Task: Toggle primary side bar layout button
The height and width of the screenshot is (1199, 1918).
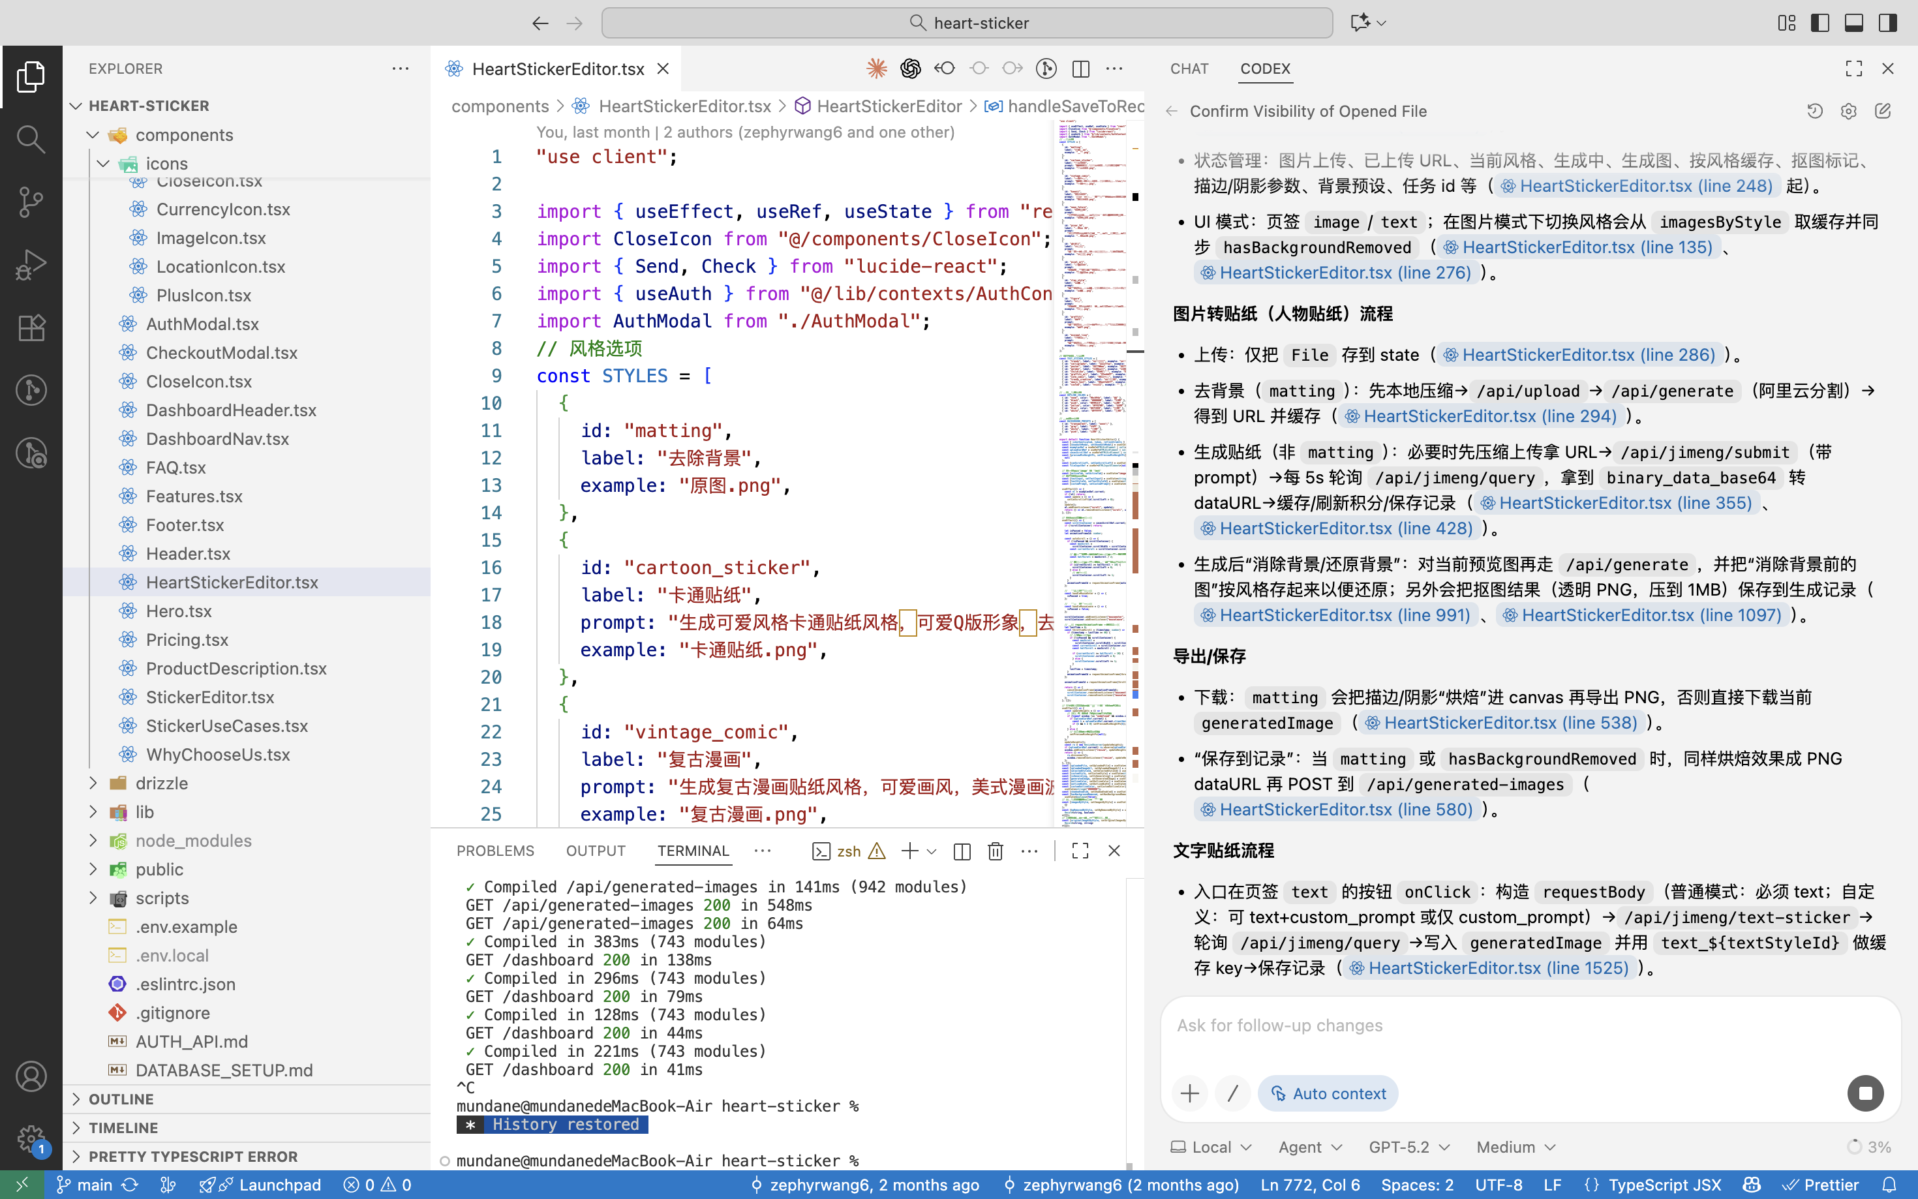Action: tap(1819, 23)
